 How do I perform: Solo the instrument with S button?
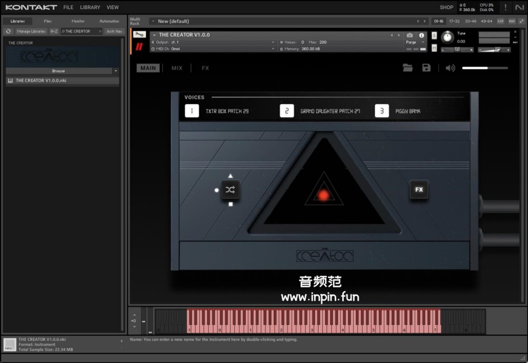tap(434, 36)
